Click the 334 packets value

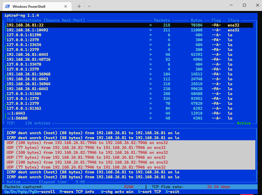click(167, 99)
